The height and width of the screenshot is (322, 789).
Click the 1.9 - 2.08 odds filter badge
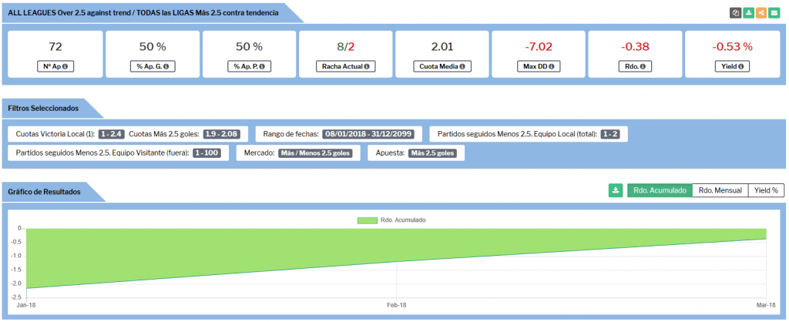point(225,134)
